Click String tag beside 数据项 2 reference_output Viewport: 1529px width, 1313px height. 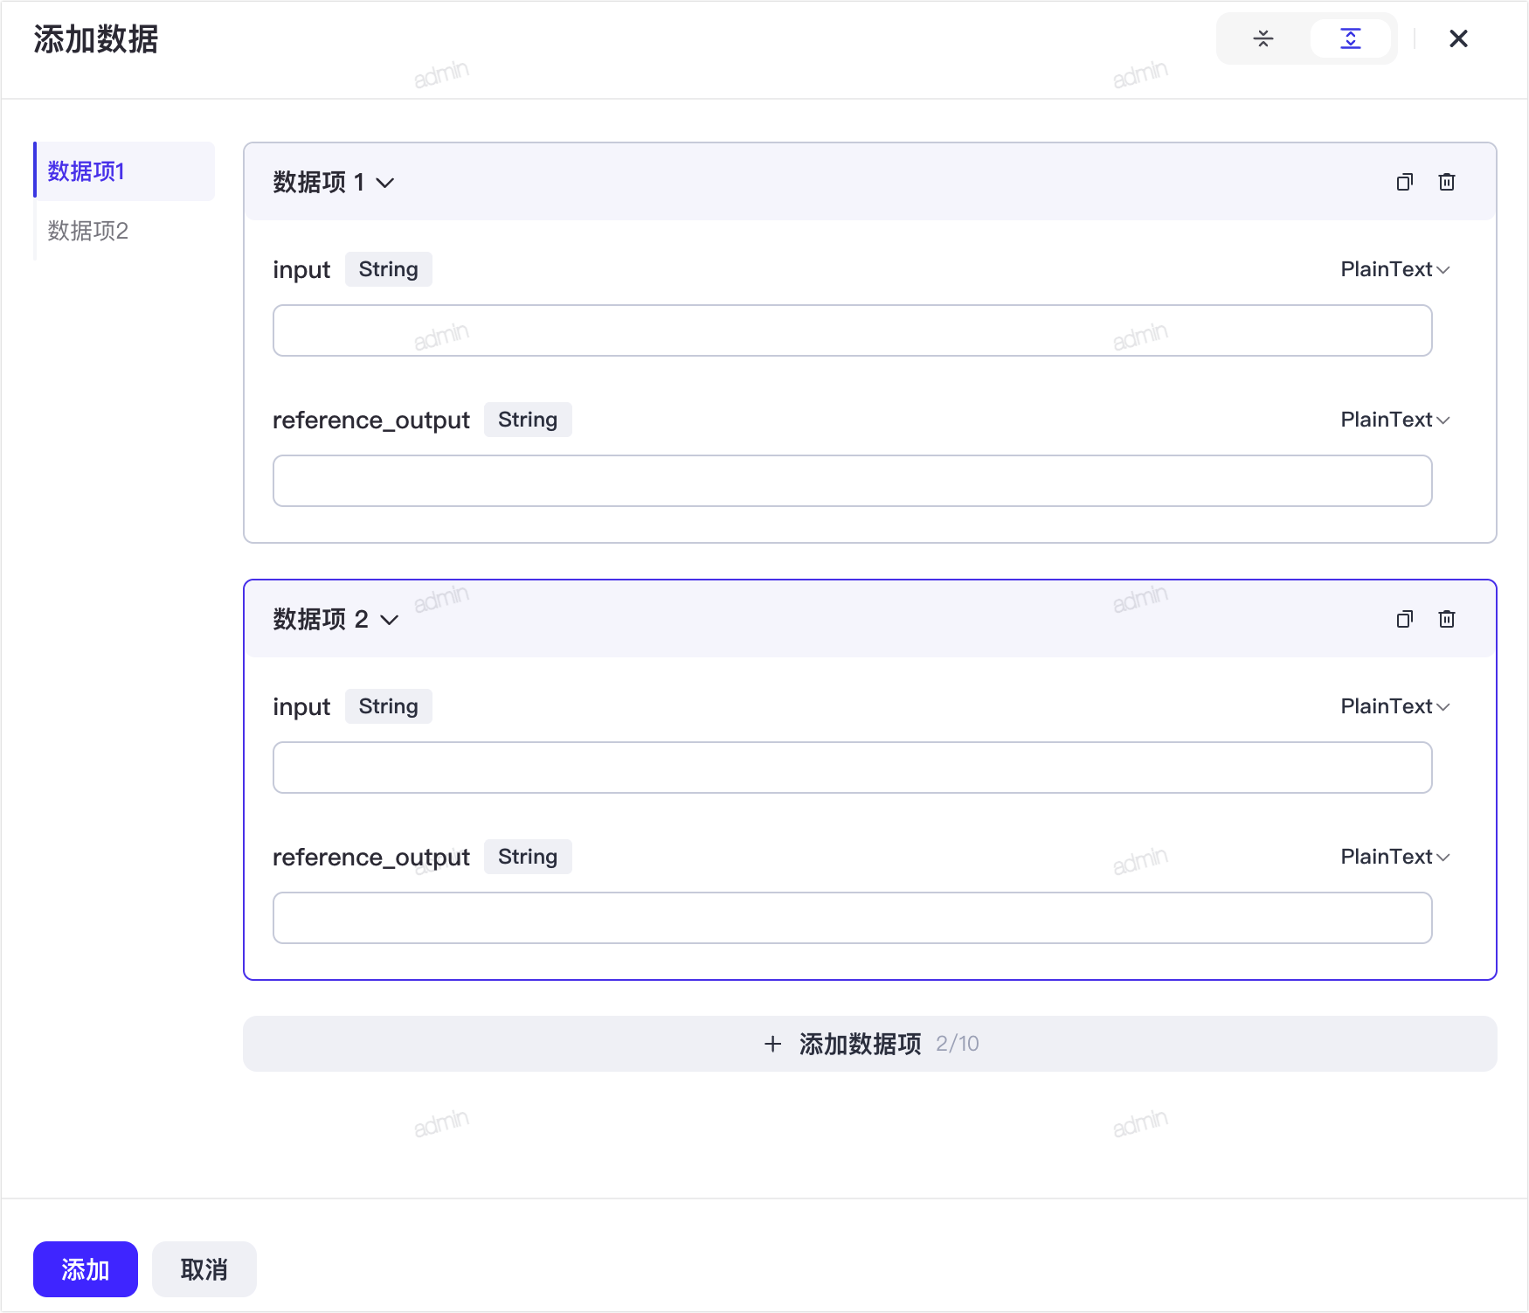[528, 857]
